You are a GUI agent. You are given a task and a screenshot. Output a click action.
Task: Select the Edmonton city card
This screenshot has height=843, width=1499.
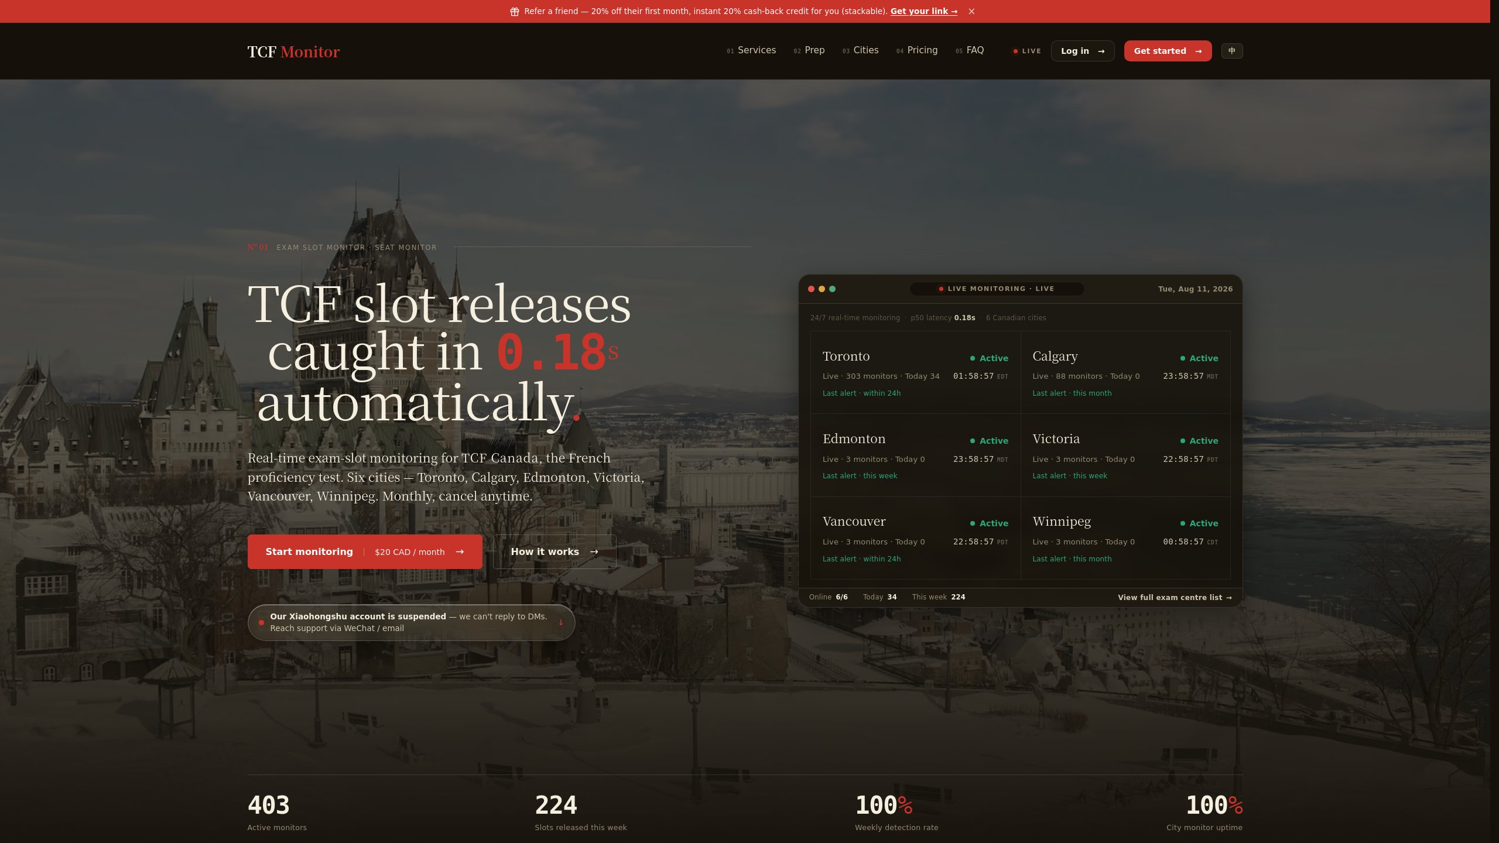tap(915, 455)
